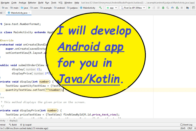Click the Java class icon on MainActivity.java tab
196x131 pixels.
(9, 13)
